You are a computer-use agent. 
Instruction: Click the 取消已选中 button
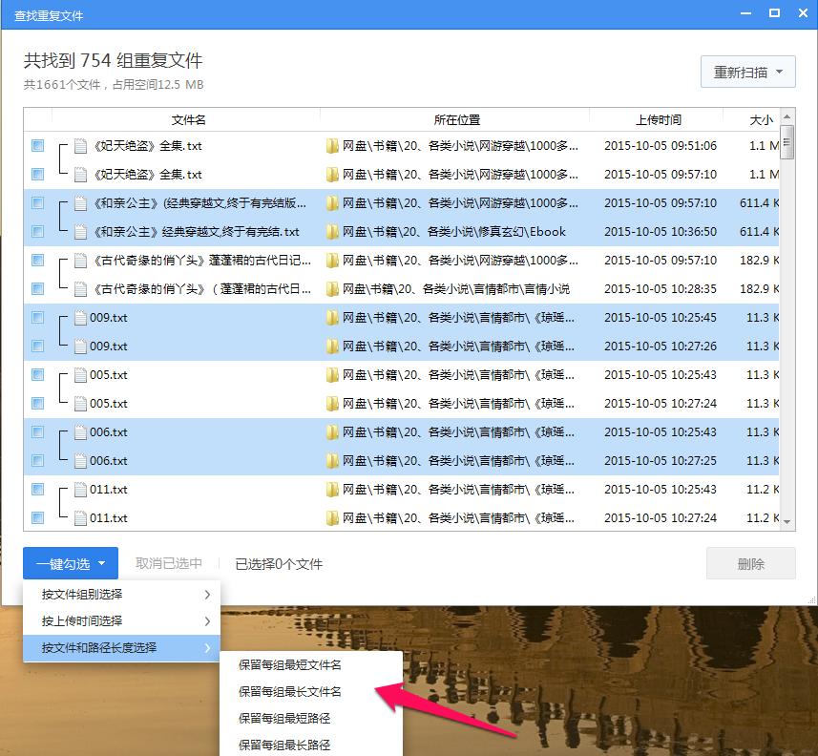pos(169,563)
